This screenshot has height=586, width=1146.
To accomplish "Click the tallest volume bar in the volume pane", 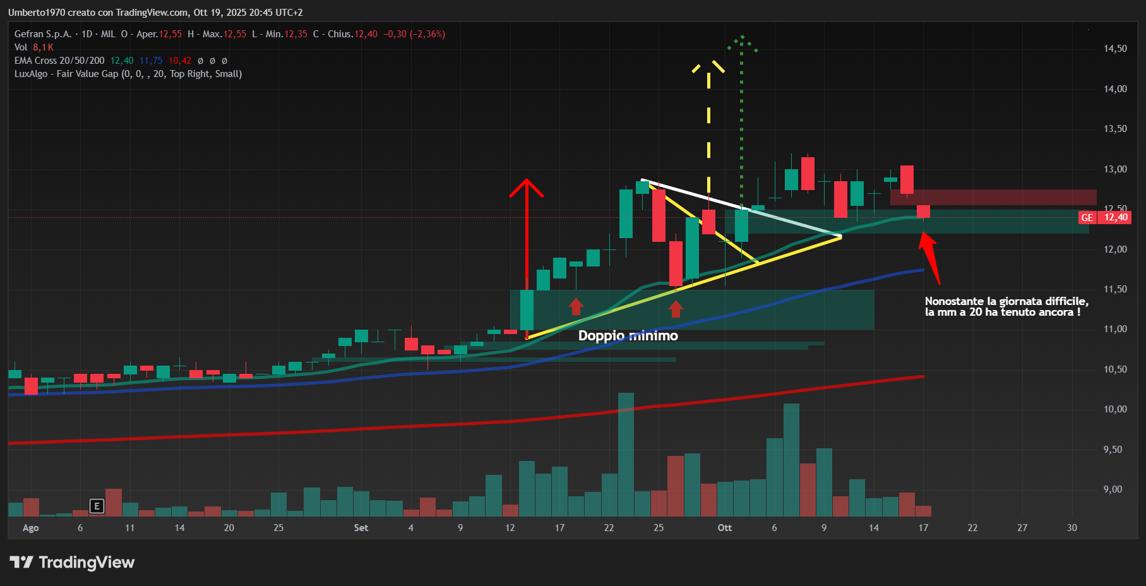I will (626, 455).
